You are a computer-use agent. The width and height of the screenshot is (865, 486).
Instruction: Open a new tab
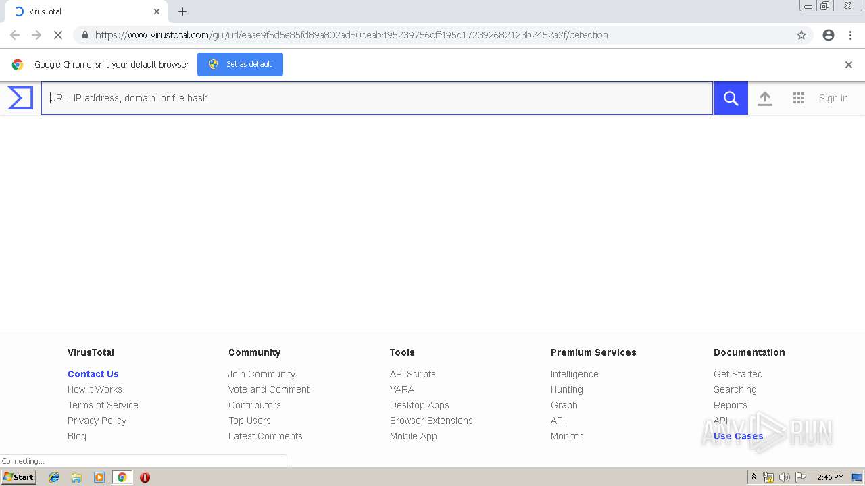tap(182, 11)
